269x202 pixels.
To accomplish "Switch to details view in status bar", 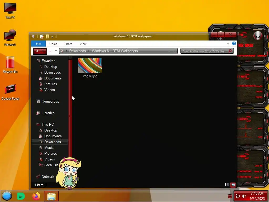I will (x=227, y=185).
